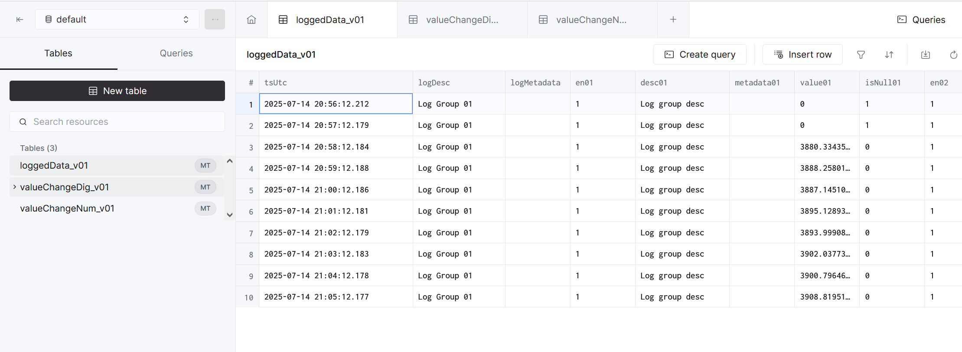Viewport: 962px width, 352px height.
Task: Click the Search resources field
Action: 117,122
